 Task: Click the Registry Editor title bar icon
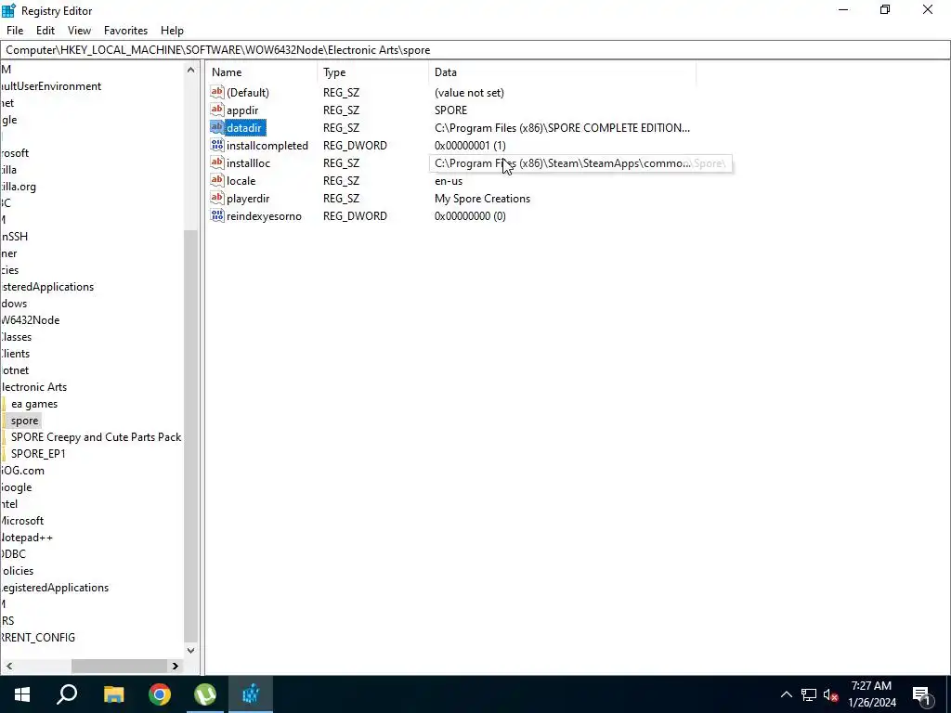(x=8, y=10)
